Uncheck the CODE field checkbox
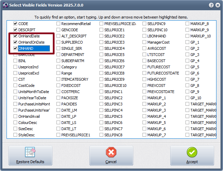223x171 pixels. pos(15,24)
